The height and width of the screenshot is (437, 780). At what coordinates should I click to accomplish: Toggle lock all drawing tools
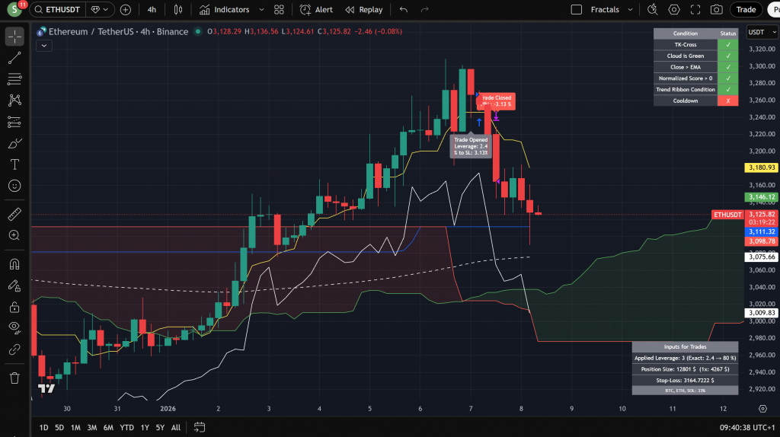click(x=14, y=308)
